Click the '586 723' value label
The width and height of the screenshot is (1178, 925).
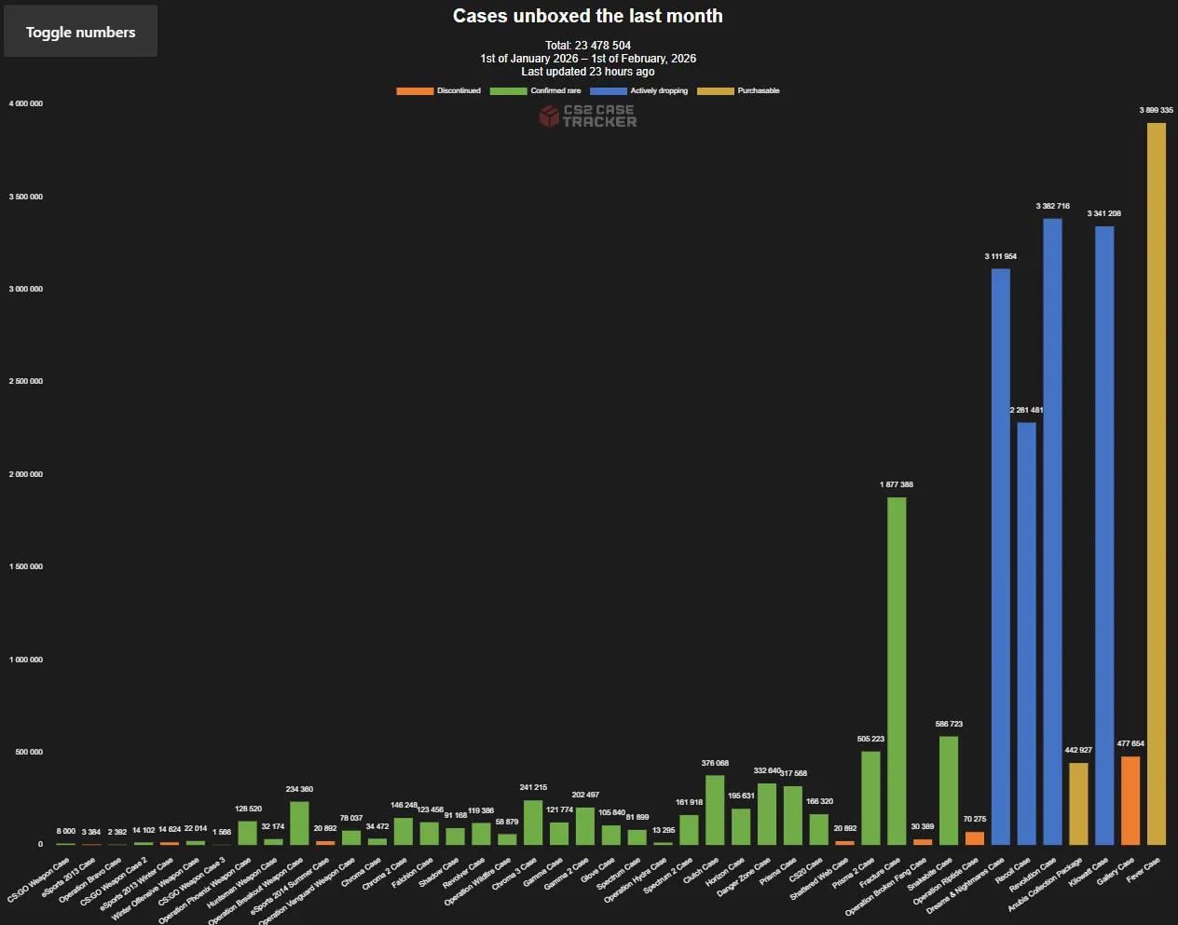click(949, 724)
